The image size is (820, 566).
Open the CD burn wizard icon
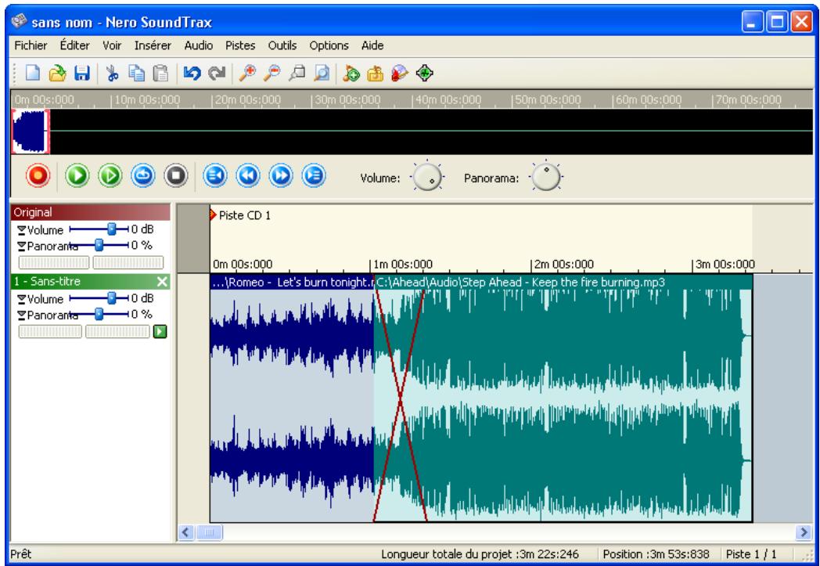400,74
